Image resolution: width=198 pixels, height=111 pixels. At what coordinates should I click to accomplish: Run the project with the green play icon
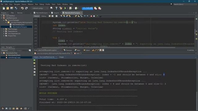pos(65,8)
